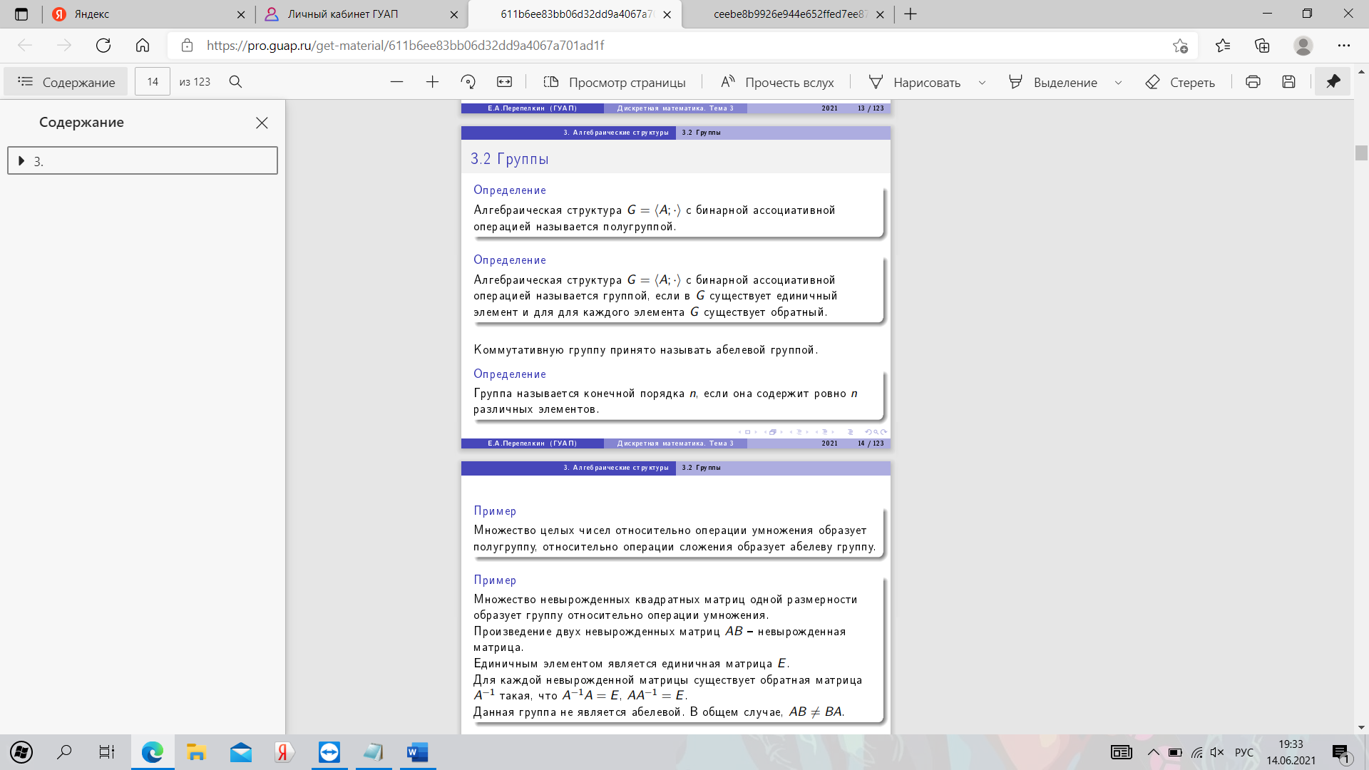Screen dimensions: 1369x770
Task: Open Microsoft Edge from taskbar
Action: pos(153,752)
